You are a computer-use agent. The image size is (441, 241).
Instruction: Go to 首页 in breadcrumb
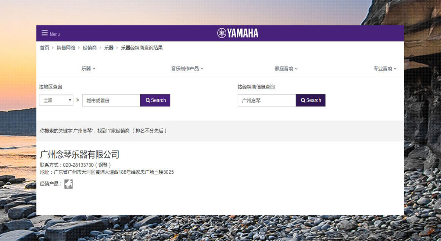44,48
